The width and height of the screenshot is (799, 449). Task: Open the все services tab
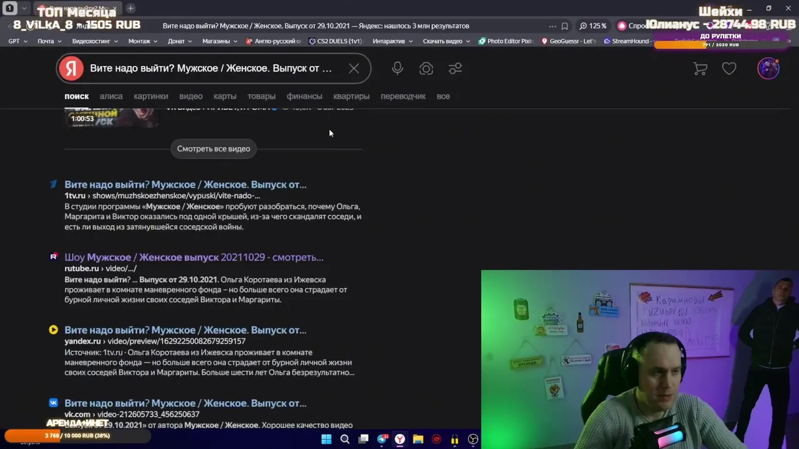[443, 96]
